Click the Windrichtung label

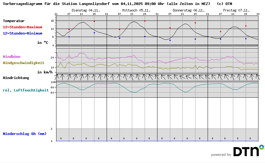[16, 78]
